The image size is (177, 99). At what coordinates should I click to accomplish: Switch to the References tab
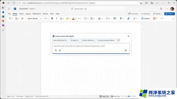coord(37,14)
